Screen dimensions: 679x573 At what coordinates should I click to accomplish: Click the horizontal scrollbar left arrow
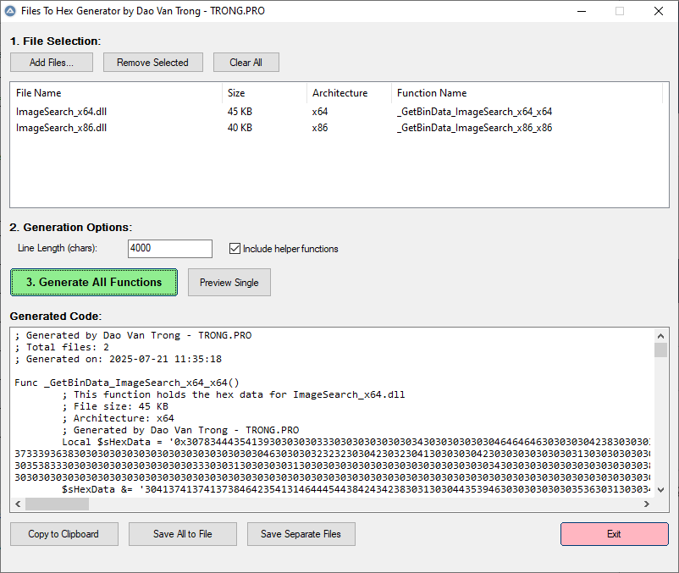(18, 504)
